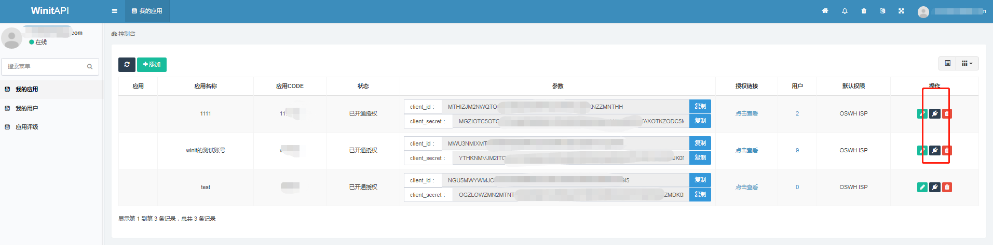The image size is (993, 245).
Task: Open 我的用户 in the sidebar
Action: [26, 108]
